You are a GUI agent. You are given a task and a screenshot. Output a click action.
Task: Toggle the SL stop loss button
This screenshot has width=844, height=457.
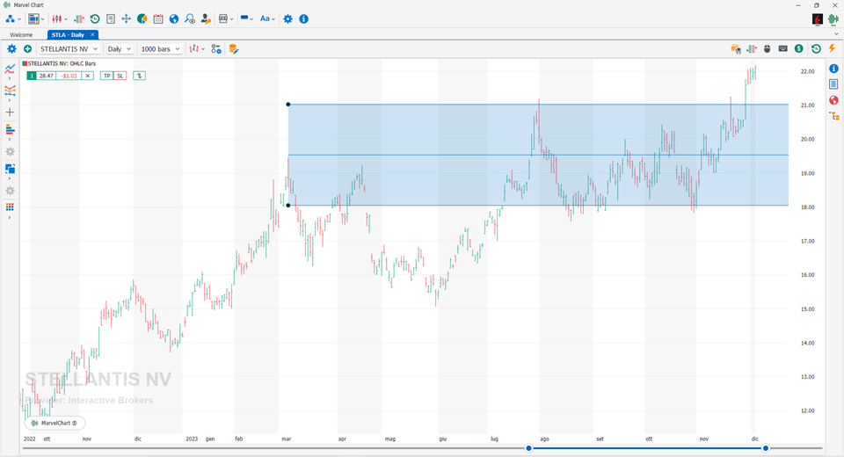pos(120,76)
